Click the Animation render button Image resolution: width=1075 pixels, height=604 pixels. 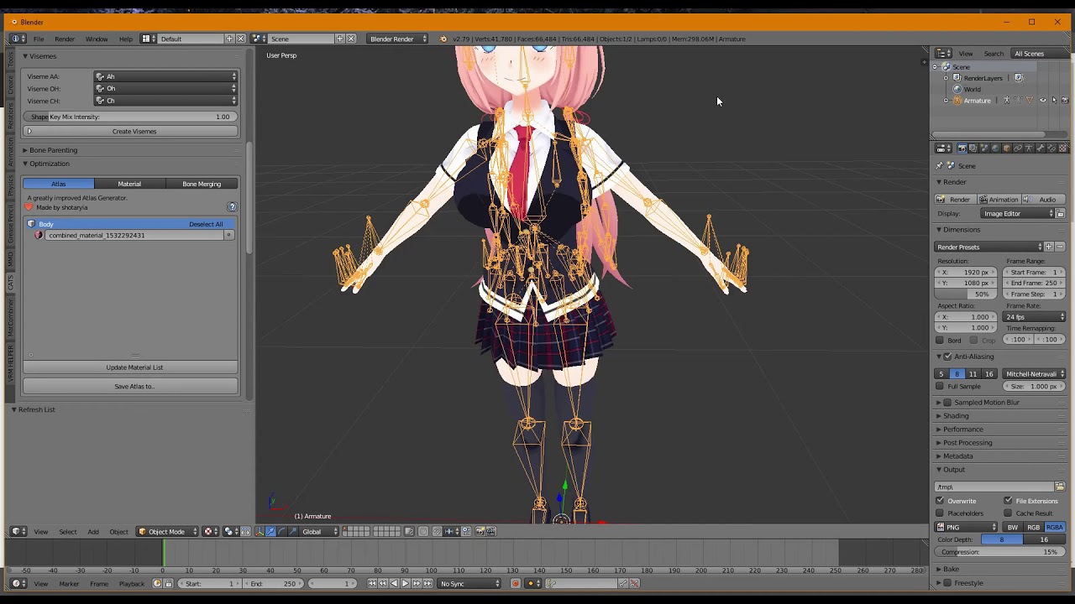pos(999,200)
